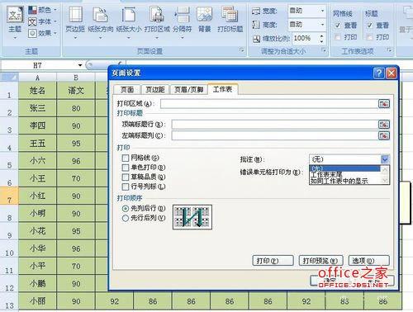Toggle Gridlines Print (网格线 打印) checkbox
This screenshot has width=413, height=312.
[x=338, y=37]
